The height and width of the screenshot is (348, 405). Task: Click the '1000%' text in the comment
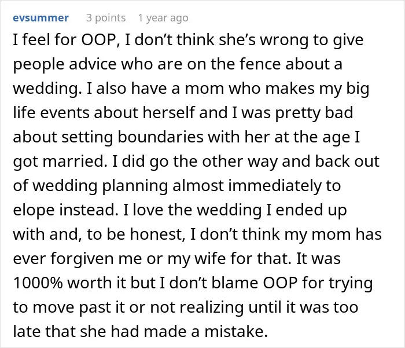(38, 283)
